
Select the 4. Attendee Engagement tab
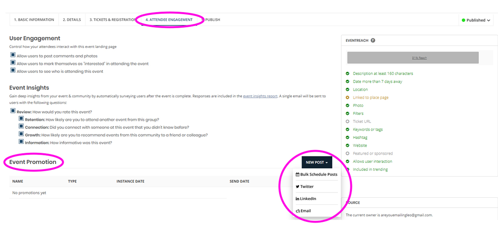169,20
